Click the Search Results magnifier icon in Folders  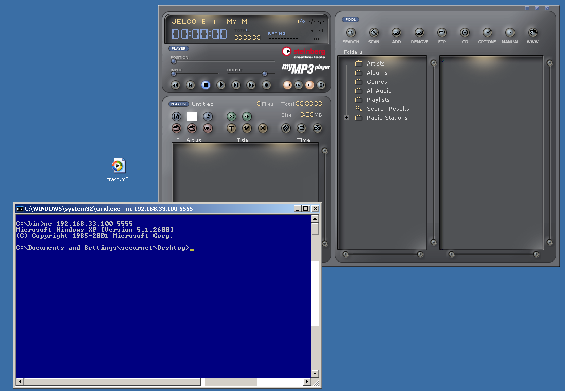click(358, 109)
